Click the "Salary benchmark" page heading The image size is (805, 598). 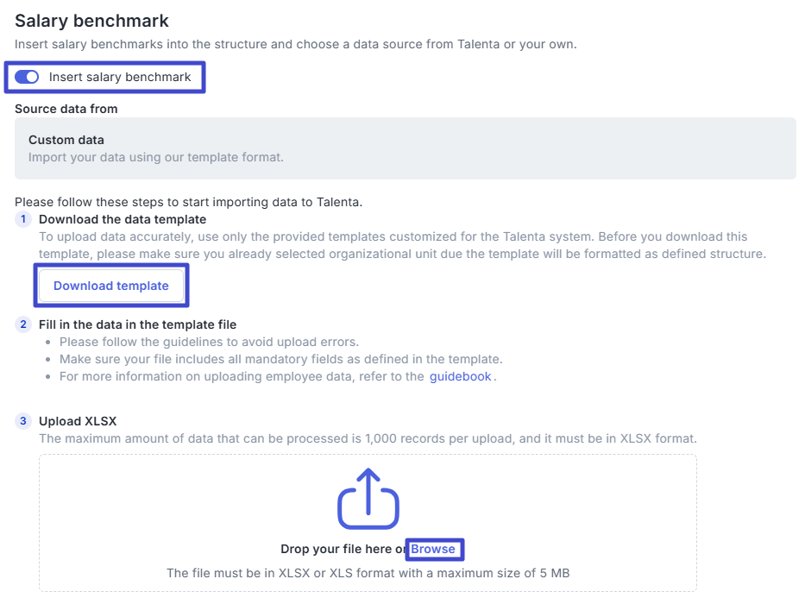pos(91,21)
